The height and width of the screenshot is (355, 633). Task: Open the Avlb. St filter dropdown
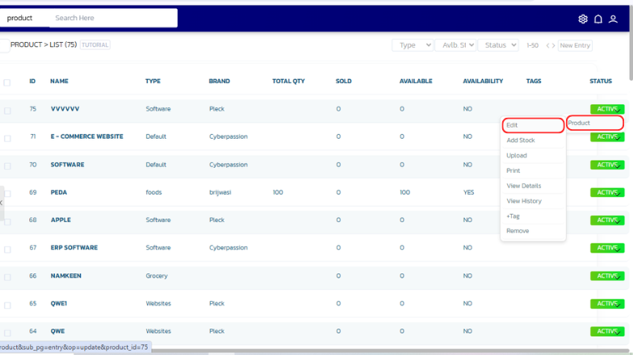[x=456, y=45]
